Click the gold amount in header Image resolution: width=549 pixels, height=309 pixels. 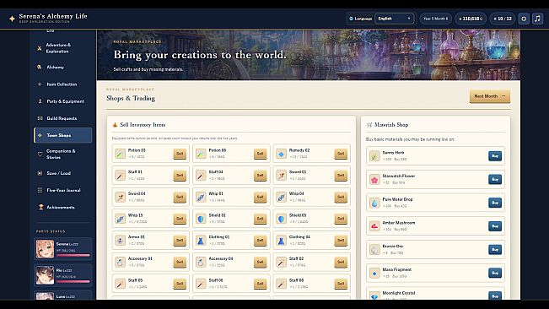[471, 19]
